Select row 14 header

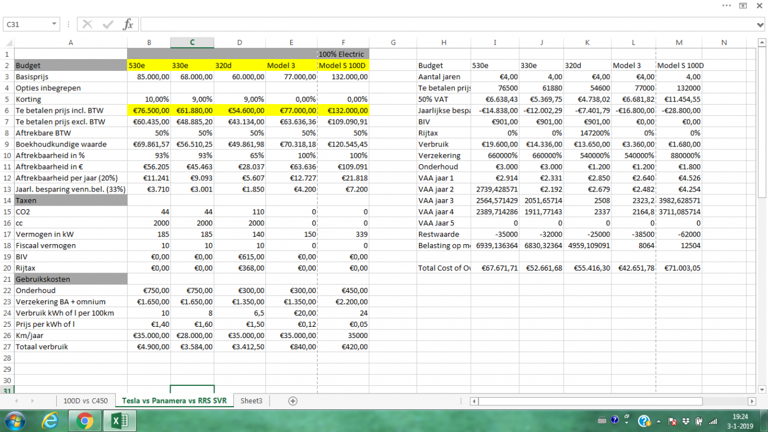coord(7,200)
